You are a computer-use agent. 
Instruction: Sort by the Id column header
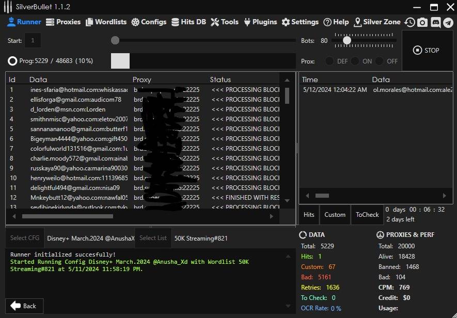pos(12,79)
